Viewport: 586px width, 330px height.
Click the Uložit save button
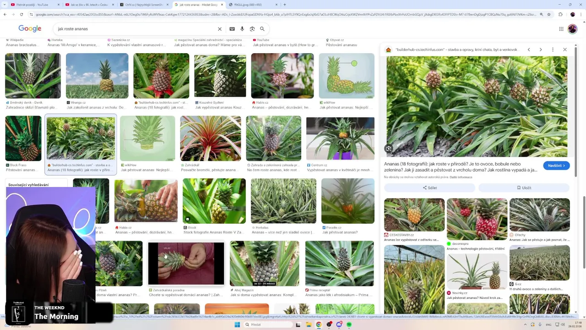[524, 187]
